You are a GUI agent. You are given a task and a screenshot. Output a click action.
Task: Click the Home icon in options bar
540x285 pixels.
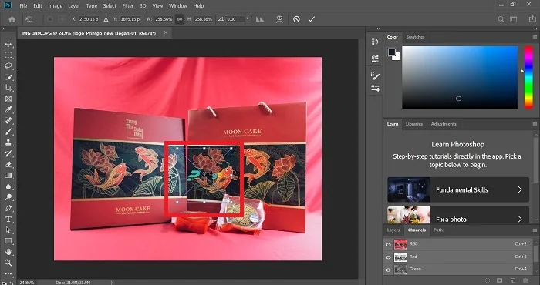pos(12,19)
